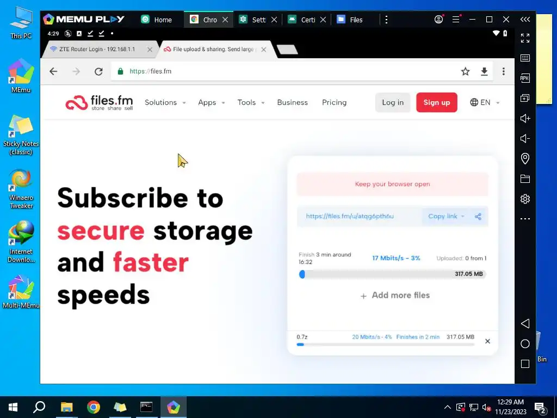The height and width of the screenshot is (418, 557).
Task: Click the share icon beside Copy link
Action: [x=478, y=217]
